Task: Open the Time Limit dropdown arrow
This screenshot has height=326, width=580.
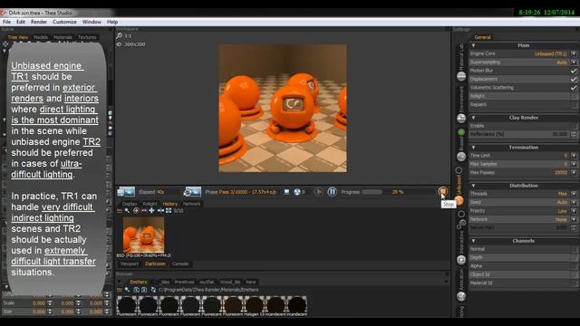Action: tap(574, 156)
